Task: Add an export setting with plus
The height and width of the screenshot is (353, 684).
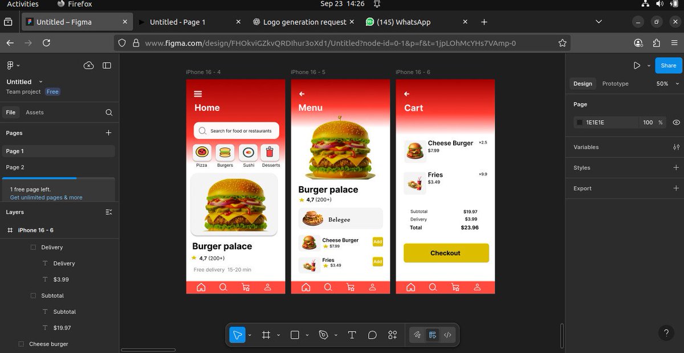Action: click(676, 188)
